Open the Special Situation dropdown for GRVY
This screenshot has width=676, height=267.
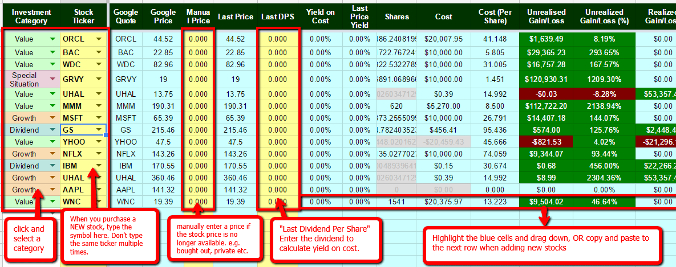(52, 79)
